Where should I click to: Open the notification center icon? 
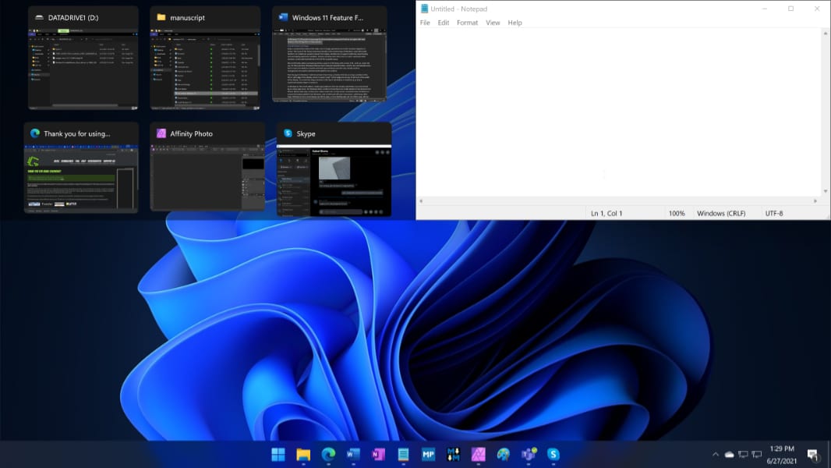812,455
